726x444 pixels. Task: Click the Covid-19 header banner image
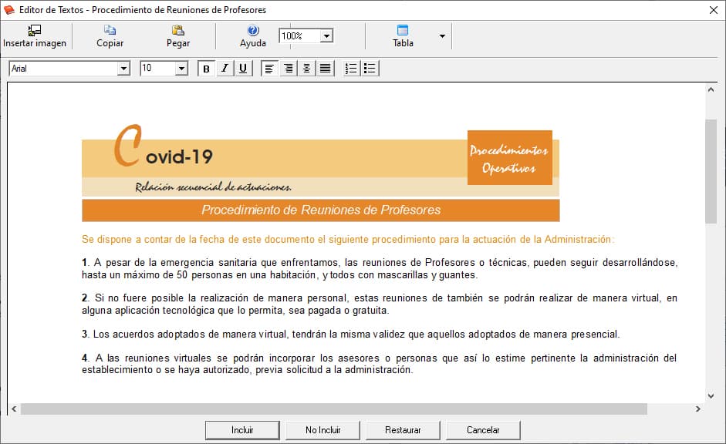(320, 160)
